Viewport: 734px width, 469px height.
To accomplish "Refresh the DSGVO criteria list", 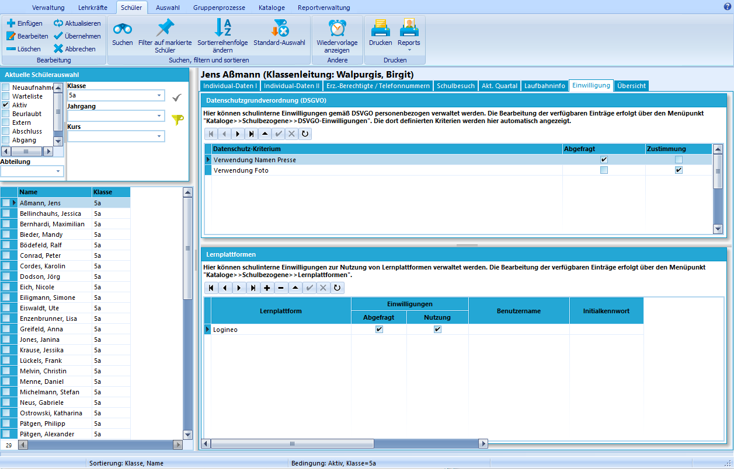I will pos(305,134).
